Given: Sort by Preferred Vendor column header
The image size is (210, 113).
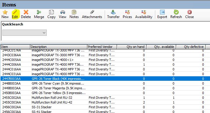Looking at the screenshot, I should (x=102, y=47).
